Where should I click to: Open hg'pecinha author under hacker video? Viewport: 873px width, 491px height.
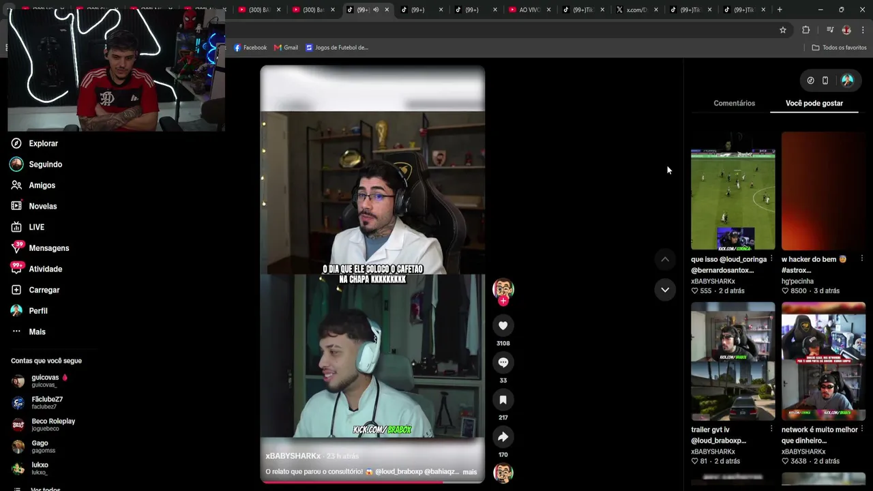tap(798, 281)
